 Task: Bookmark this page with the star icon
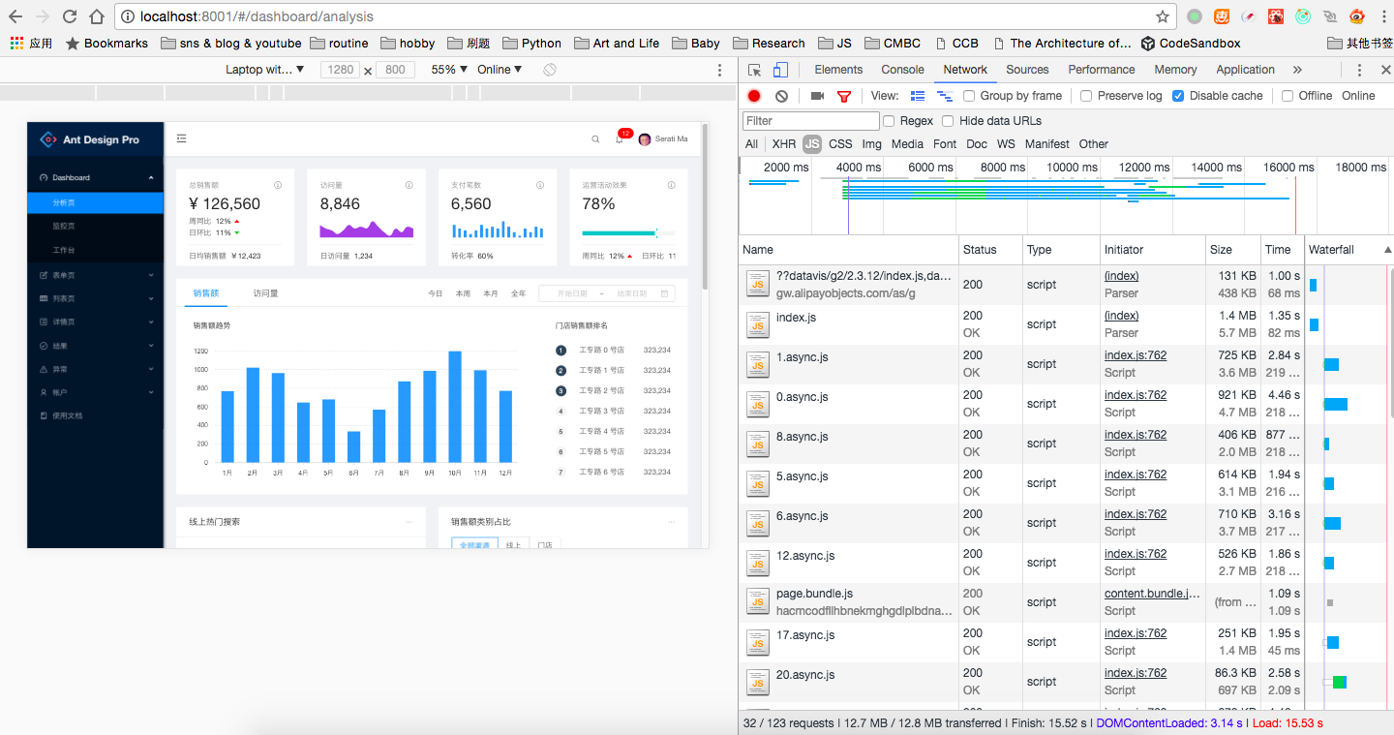click(x=1162, y=16)
